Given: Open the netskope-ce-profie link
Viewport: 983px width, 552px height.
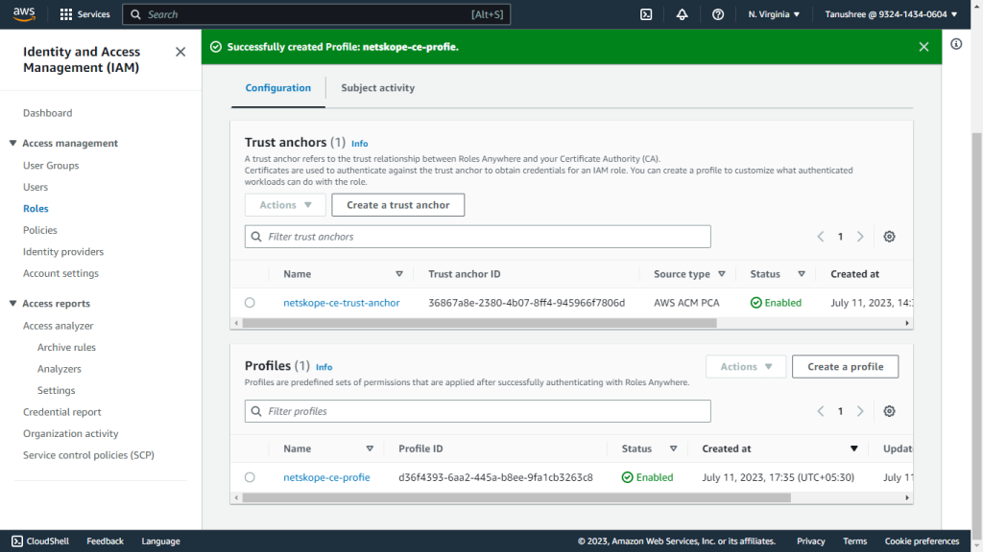Looking at the screenshot, I should coord(326,477).
